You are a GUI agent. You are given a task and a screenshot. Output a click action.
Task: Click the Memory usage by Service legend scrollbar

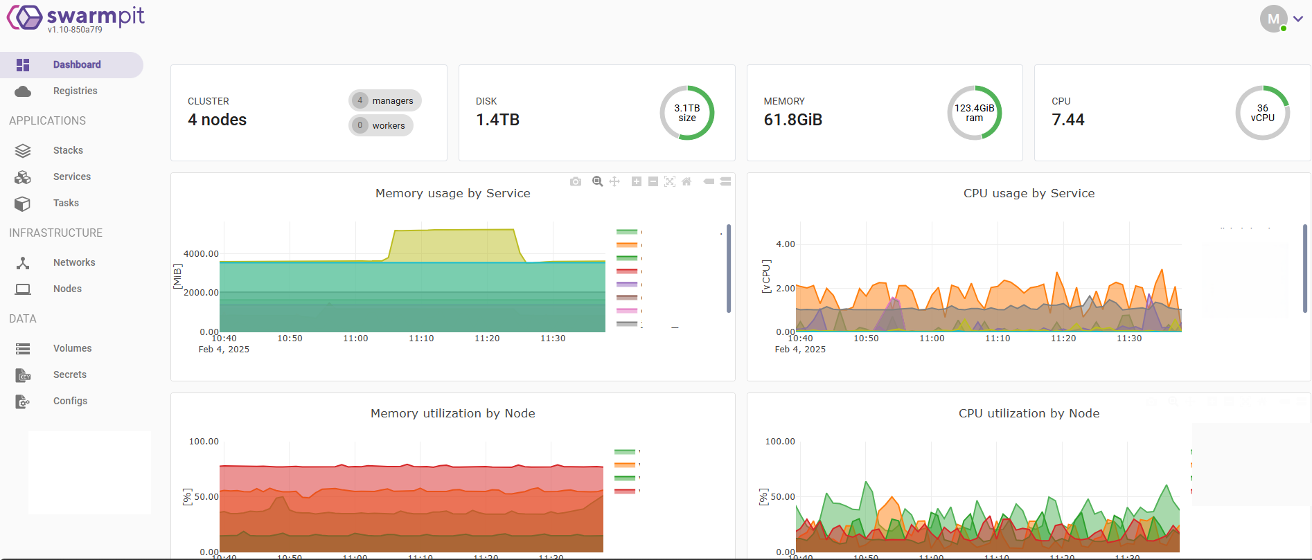point(729,269)
